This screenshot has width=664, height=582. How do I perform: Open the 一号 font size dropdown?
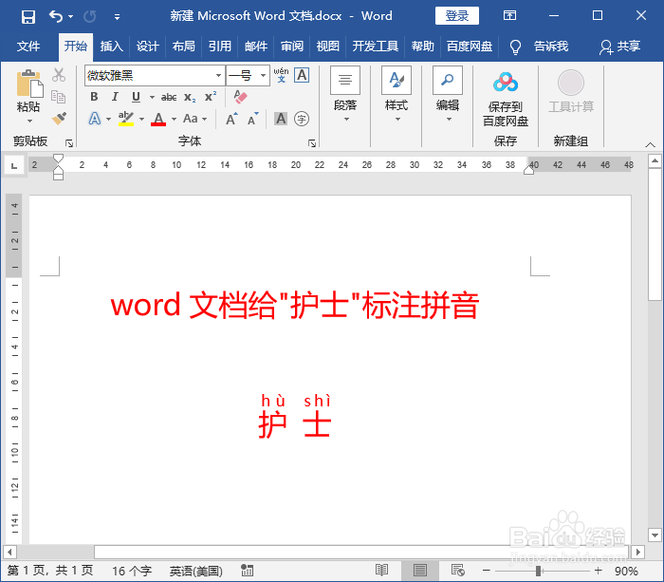click(x=264, y=75)
